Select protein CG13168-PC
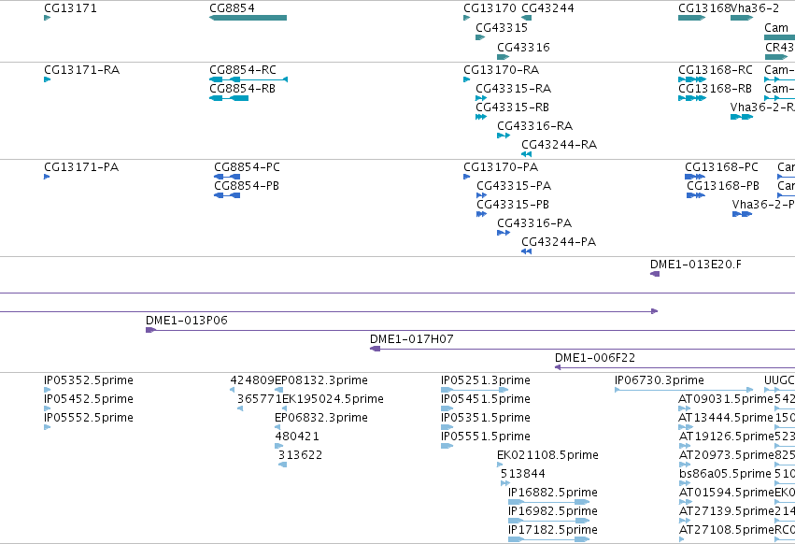This screenshot has height=544, width=795. pyautogui.click(x=721, y=167)
